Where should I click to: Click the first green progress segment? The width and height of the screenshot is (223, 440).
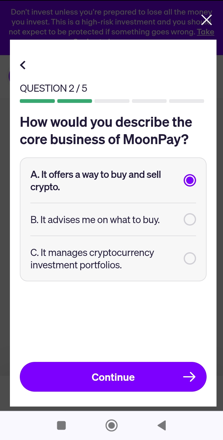point(37,101)
